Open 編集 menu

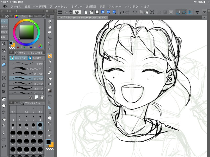[x=27, y=7]
